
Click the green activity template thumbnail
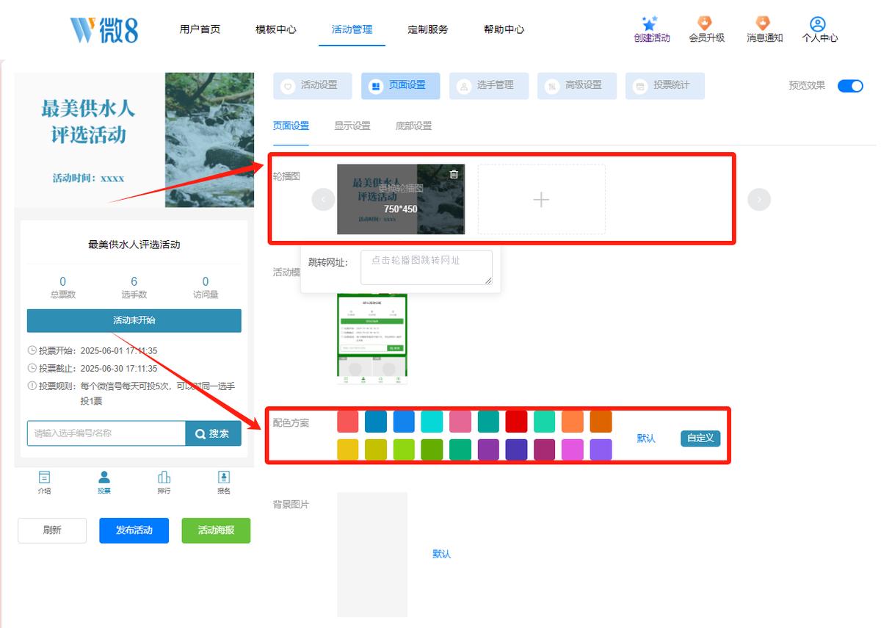tap(371, 339)
